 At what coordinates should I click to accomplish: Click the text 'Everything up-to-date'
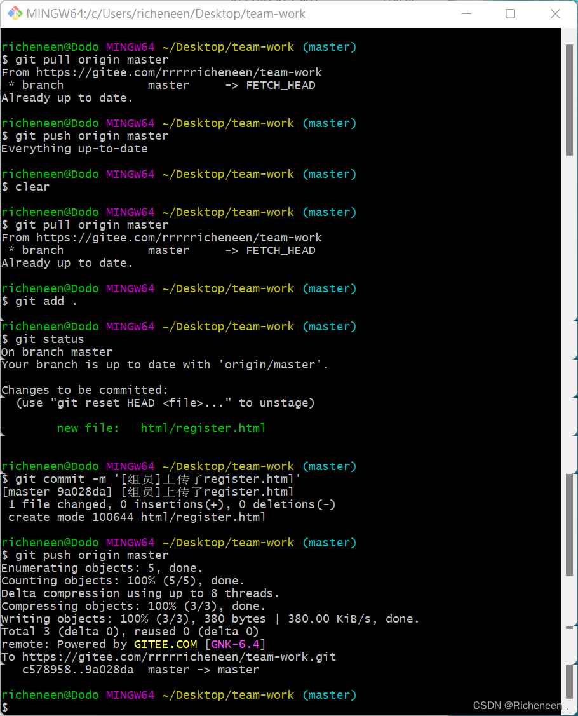point(74,149)
